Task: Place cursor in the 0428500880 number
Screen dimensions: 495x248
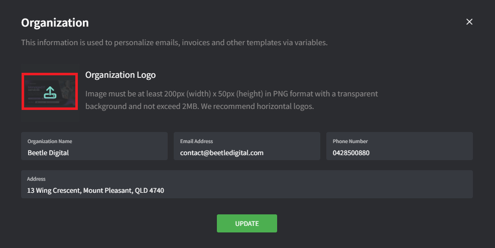Action: click(351, 153)
